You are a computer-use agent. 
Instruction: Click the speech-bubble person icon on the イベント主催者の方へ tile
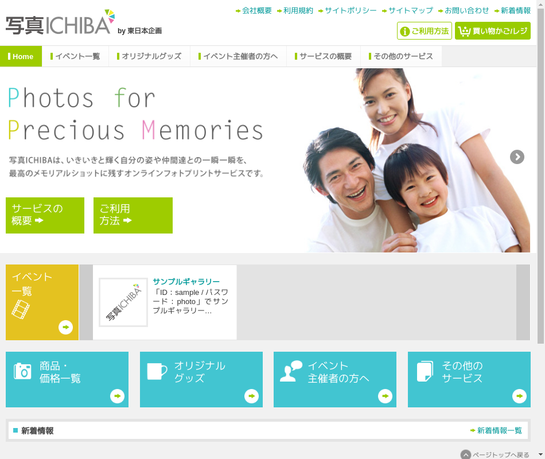[x=291, y=371]
